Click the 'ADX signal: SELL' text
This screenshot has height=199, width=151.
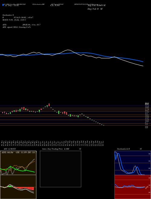click(17, 27)
